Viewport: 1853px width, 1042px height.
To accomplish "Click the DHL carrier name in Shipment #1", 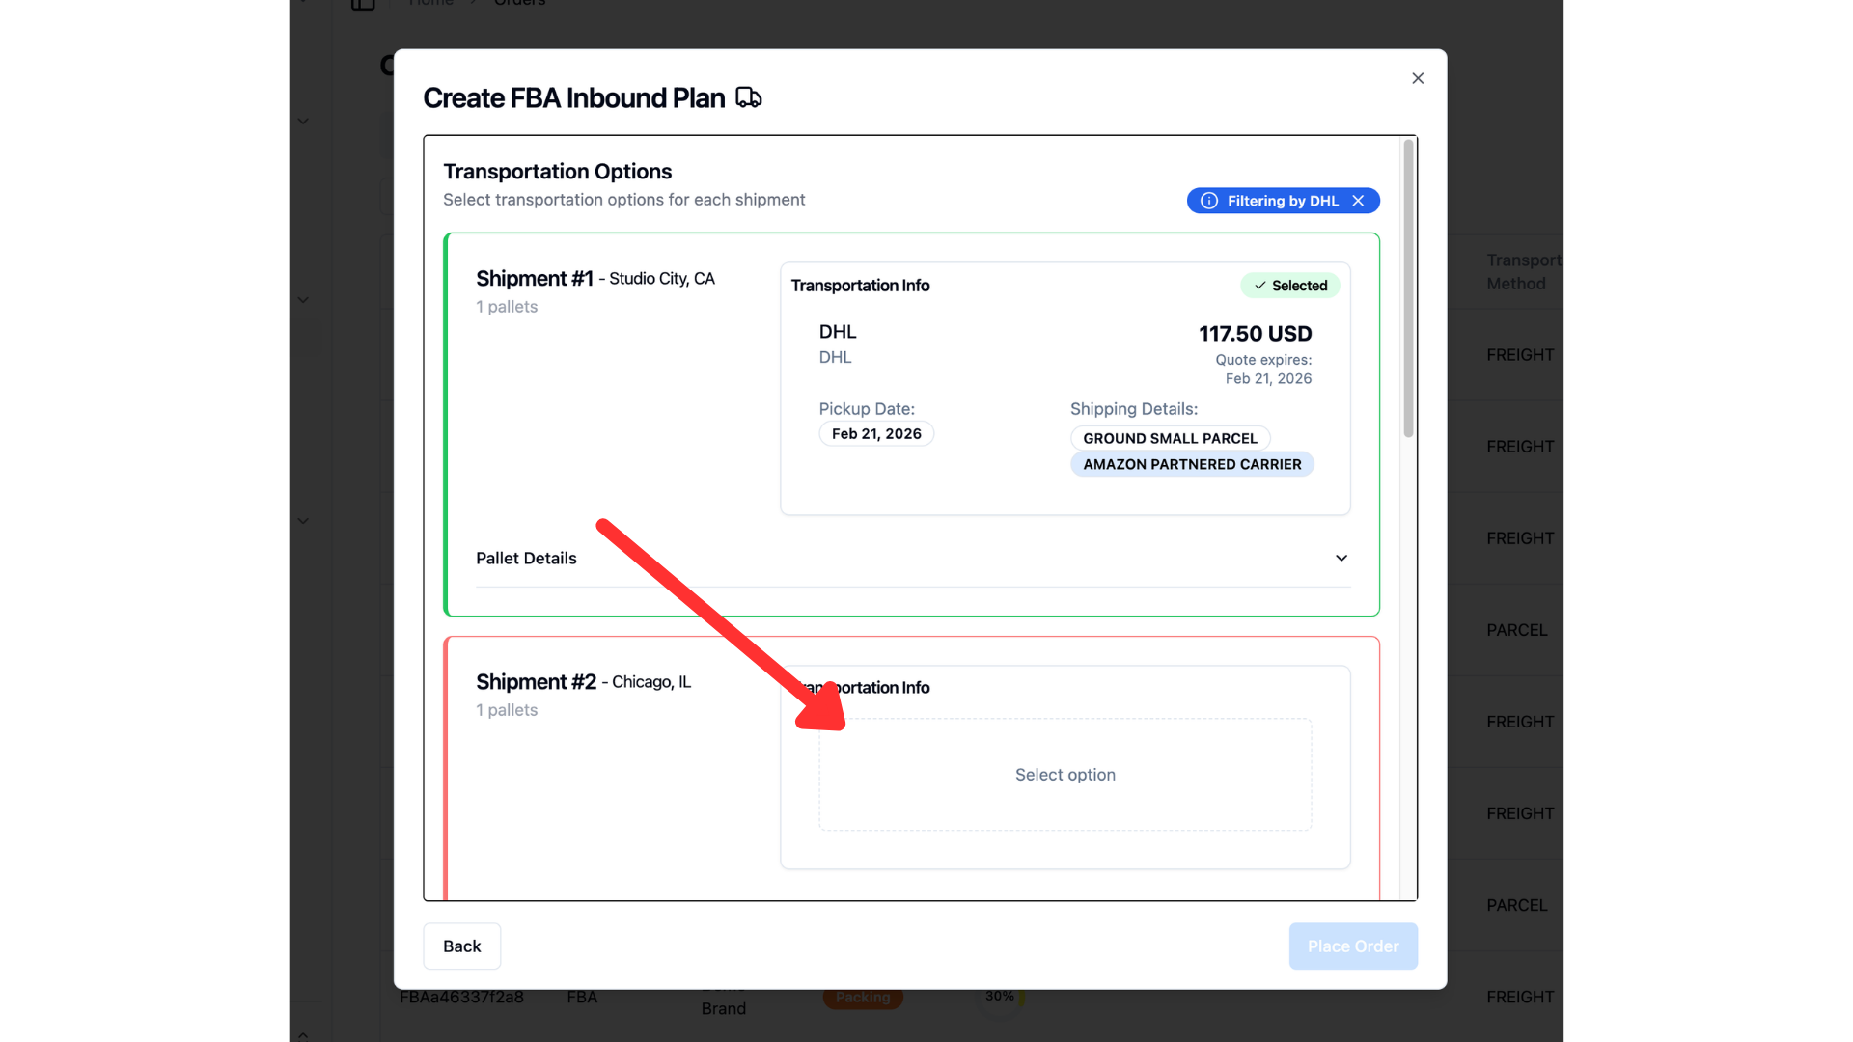I will tap(838, 332).
